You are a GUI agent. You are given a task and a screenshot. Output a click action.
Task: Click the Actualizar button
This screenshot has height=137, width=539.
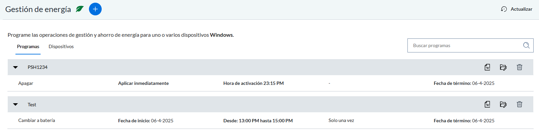coord(517,9)
